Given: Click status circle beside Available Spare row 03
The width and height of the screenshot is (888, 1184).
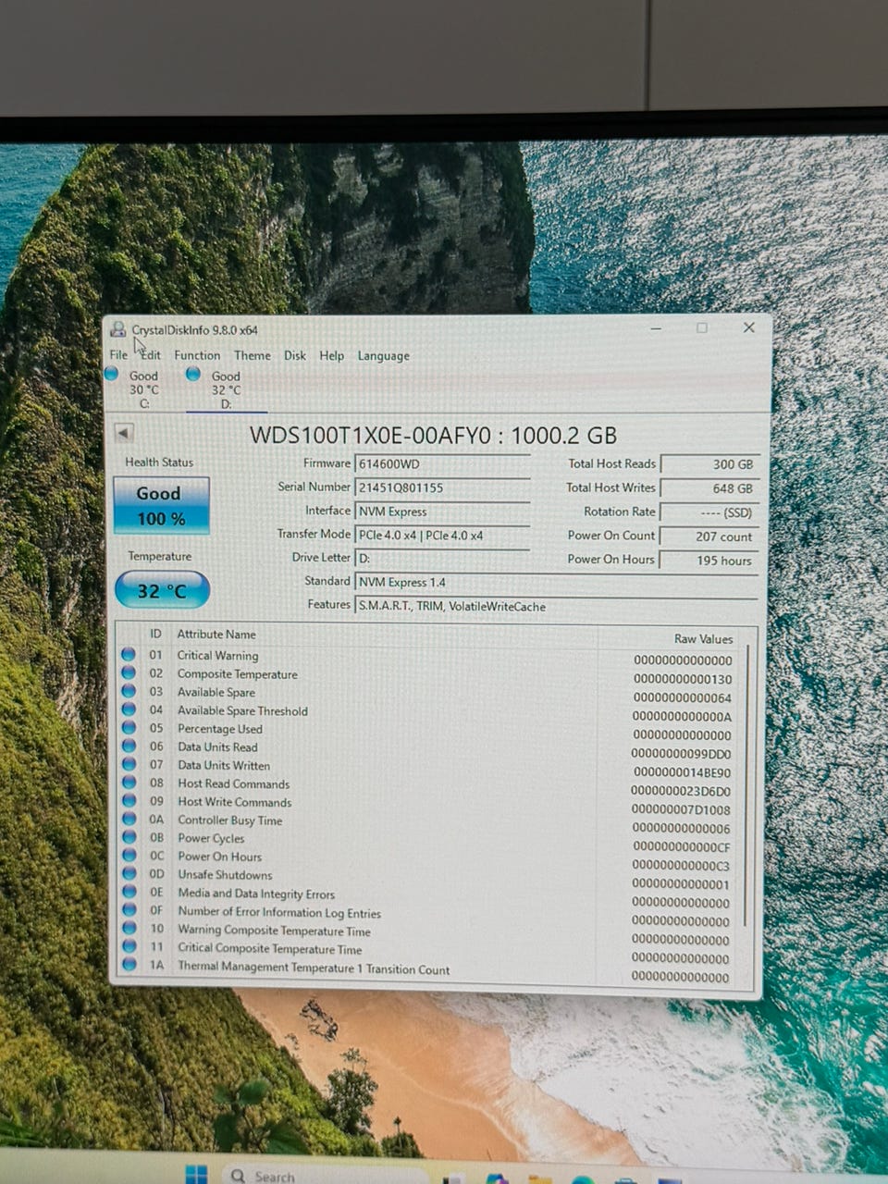Looking at the screenshot, I should [x=129, y=691].
